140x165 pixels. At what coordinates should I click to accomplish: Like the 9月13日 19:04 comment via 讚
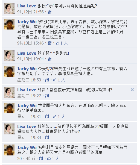[x=49, y=59]
